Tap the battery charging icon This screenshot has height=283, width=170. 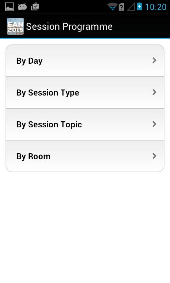(x=140, y=6)
